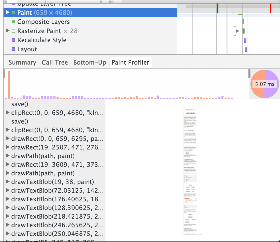Expand the first drawPath(path, paint) entry
Image resolution: width=280 pixels, height=242 pixels.
[7, 156]
